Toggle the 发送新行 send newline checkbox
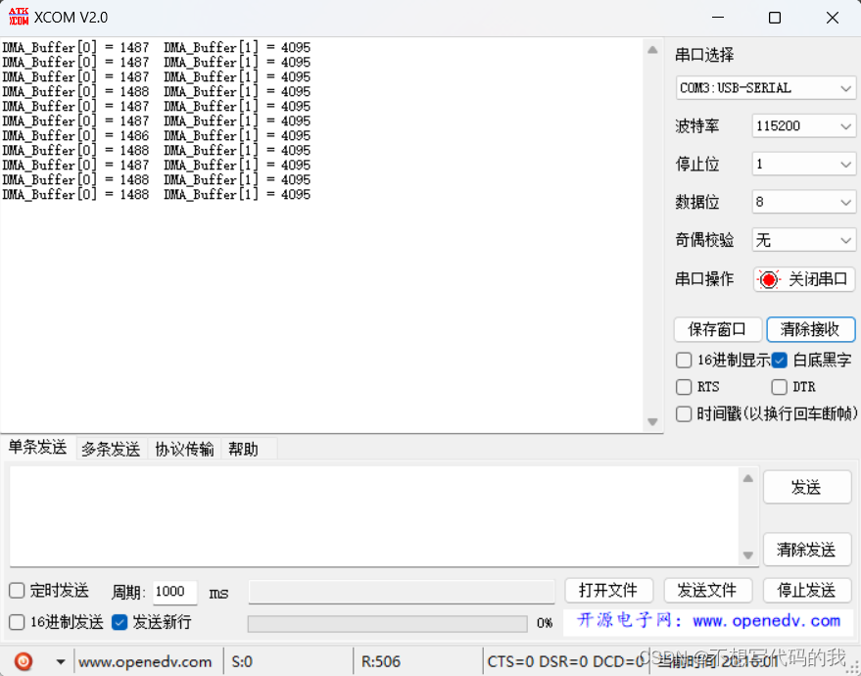Screen dimensions: 861x676 click(120, 622)
